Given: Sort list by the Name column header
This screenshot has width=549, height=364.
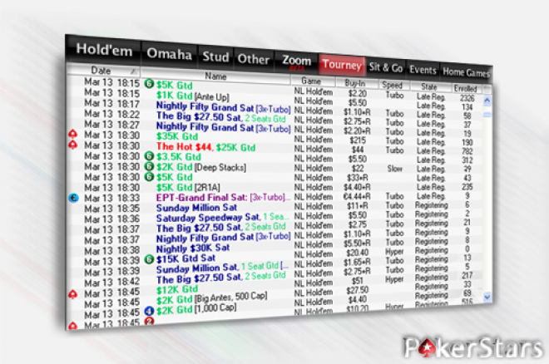Looking at the screenshot, I should pos(215,76).
